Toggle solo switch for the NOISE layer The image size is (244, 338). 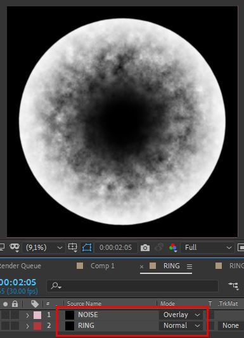coord(6,315)
